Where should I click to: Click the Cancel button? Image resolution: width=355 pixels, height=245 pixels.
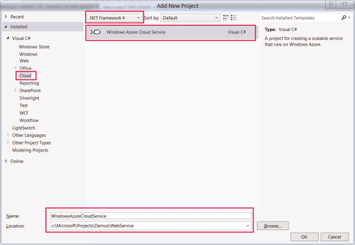pyautogui.click(x=334, y=237)
